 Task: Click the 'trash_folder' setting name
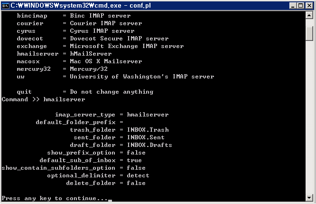click(x=93, y=130)
